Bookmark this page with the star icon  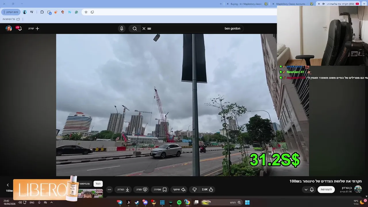pos(86,12)
